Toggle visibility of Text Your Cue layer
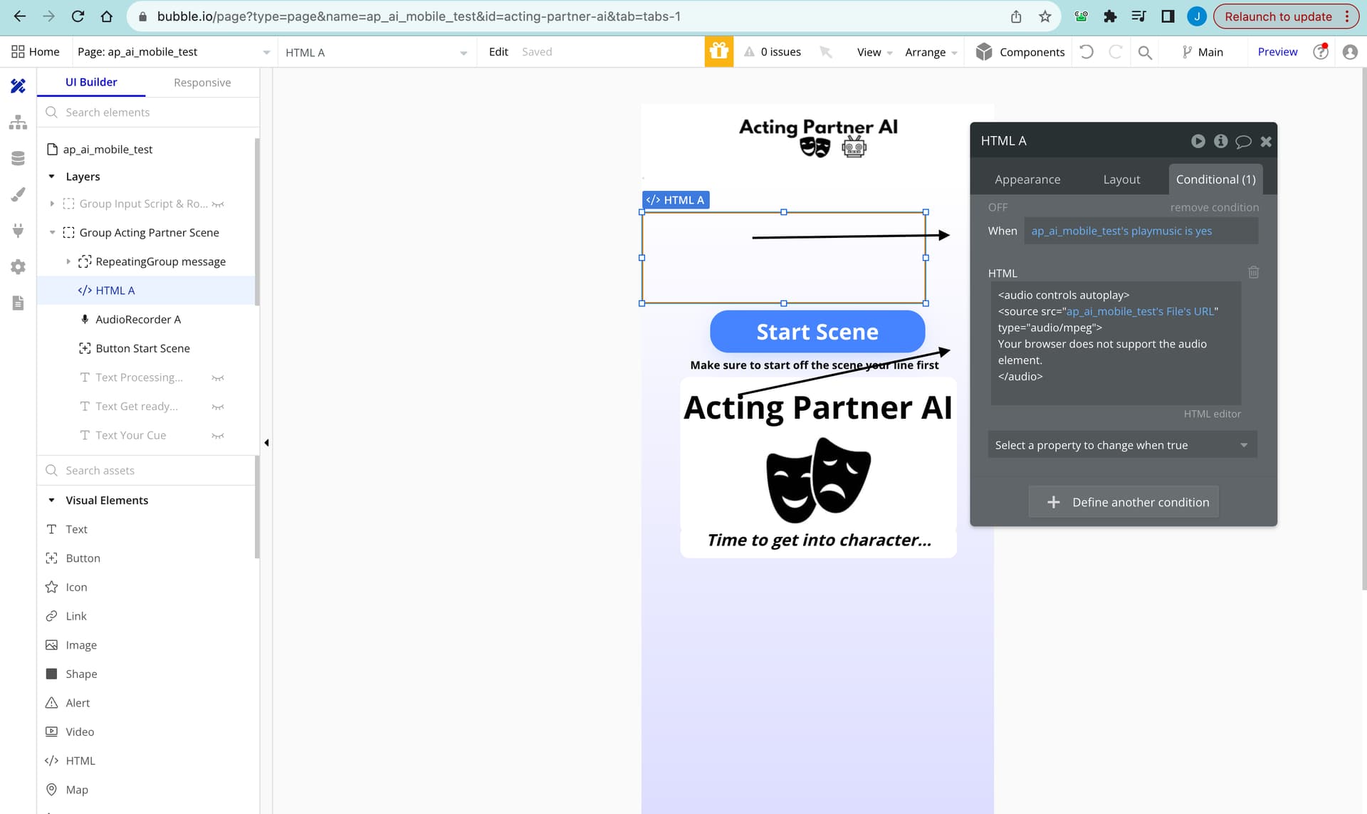Image resolution: width=1367 pixels, height=814 pixels. point(218,436)
